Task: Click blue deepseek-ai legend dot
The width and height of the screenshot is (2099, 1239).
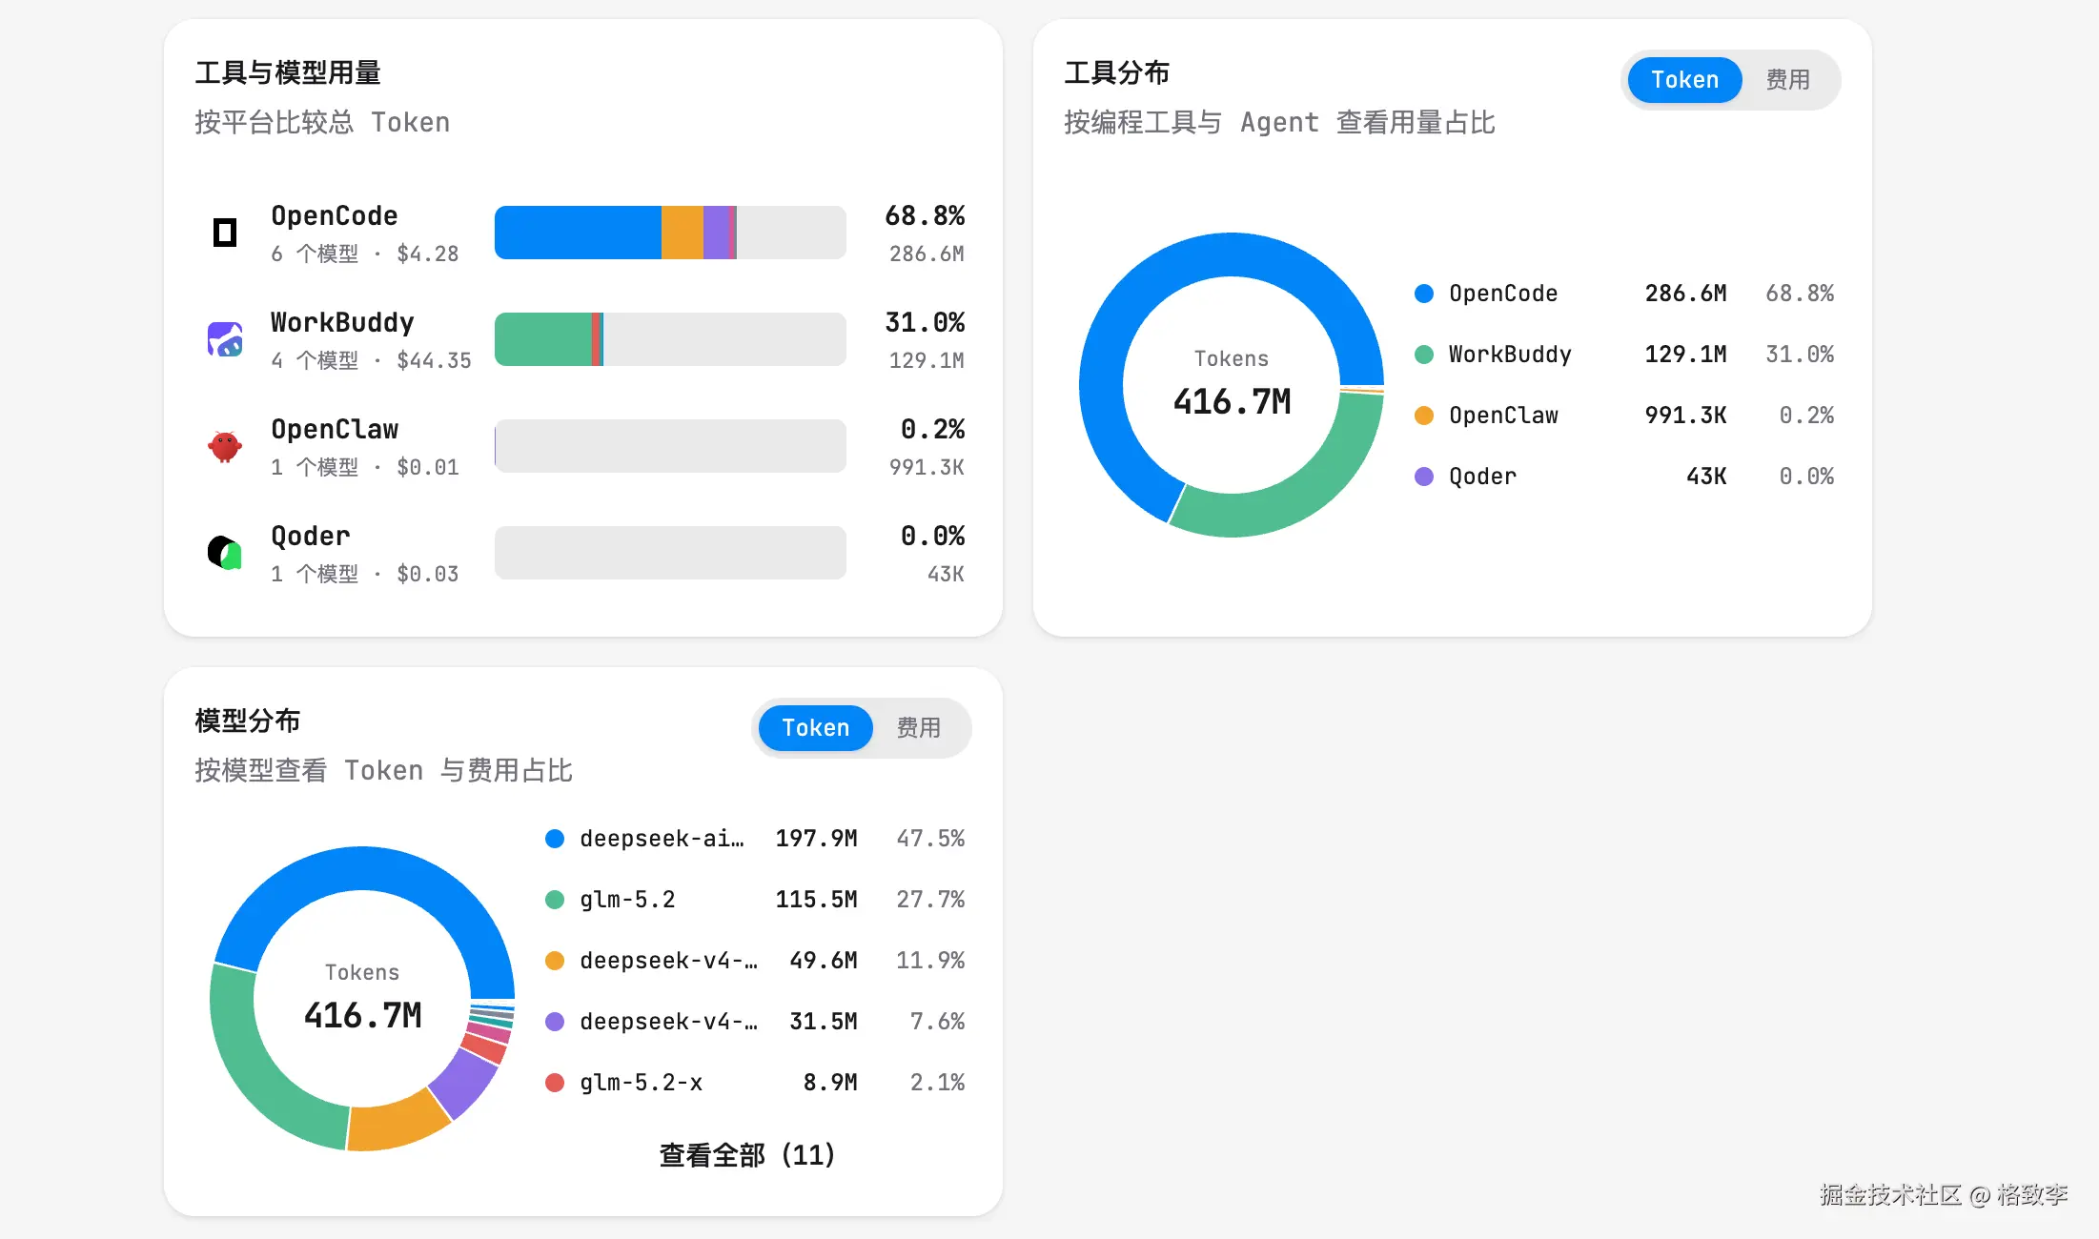Action: point(555,839)
